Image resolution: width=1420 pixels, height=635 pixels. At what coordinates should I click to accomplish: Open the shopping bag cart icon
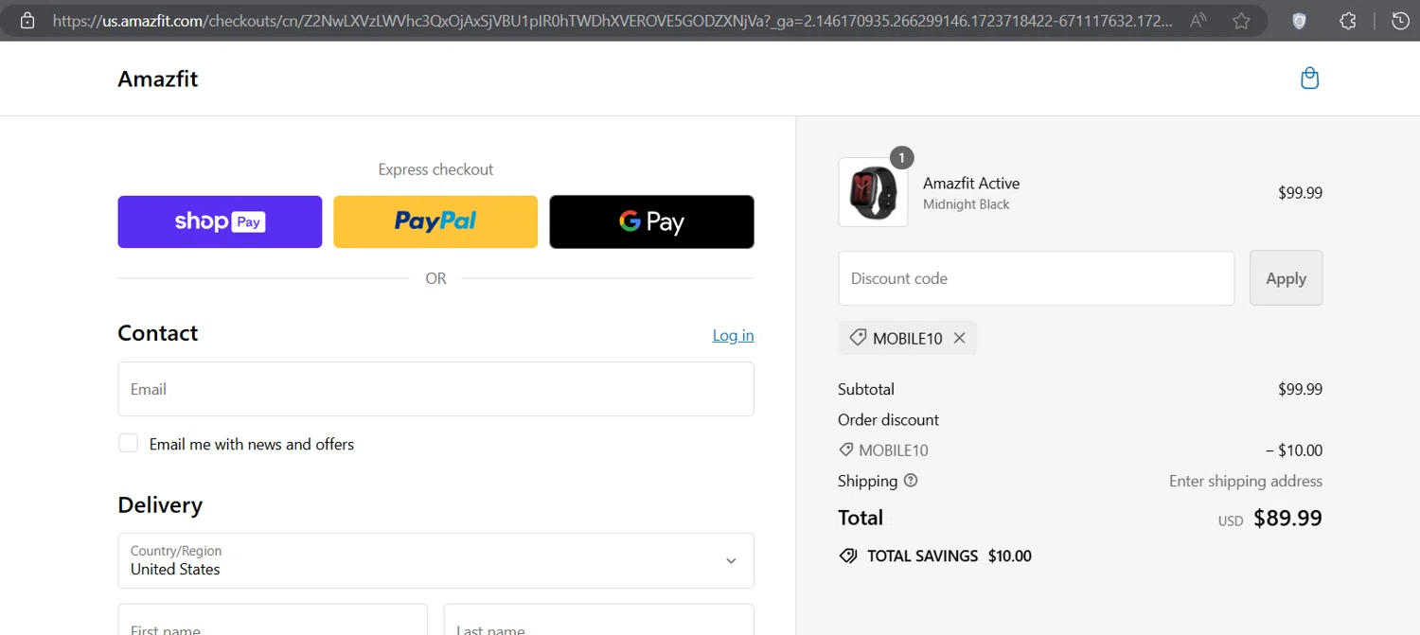click(1309, 79)
